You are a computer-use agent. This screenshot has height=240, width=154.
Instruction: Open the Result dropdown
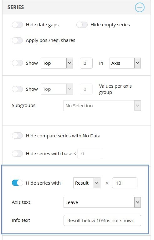tap(87, 183)
